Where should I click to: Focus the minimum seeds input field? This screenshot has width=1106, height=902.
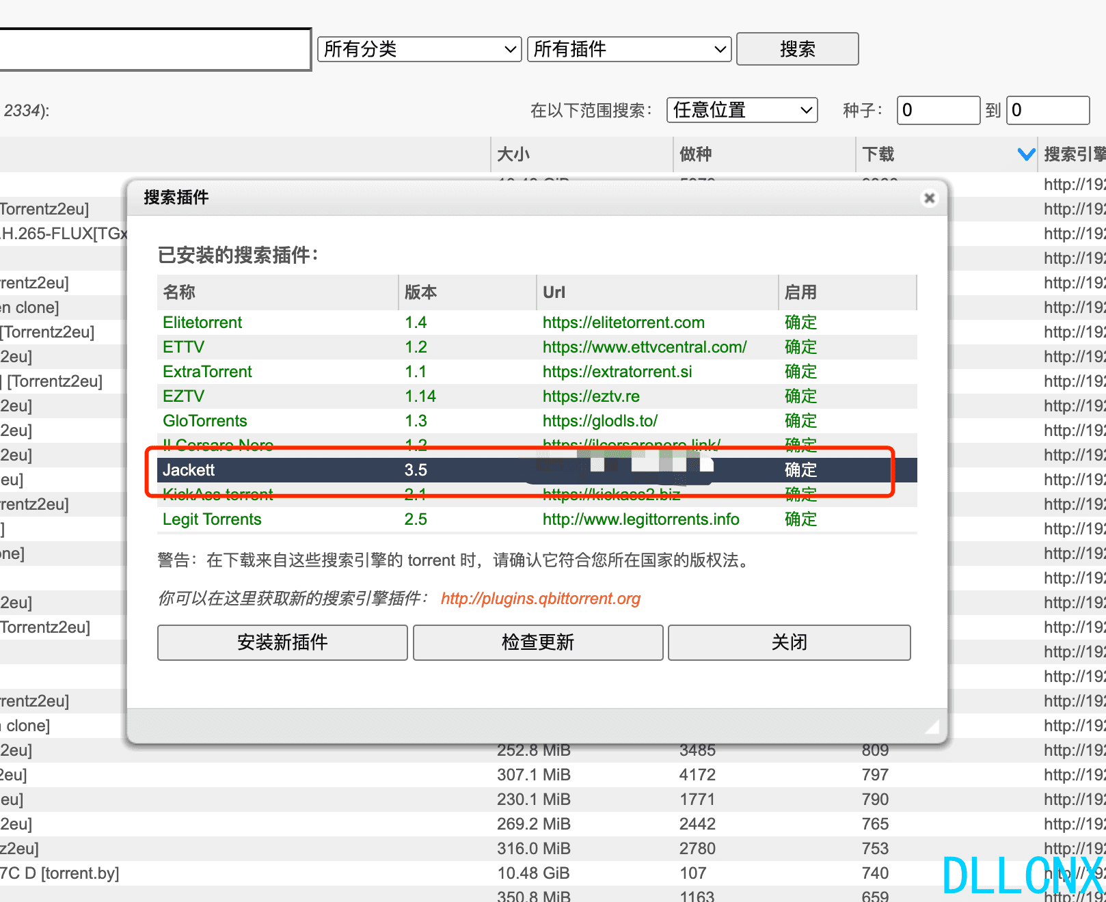click(939, 110)
